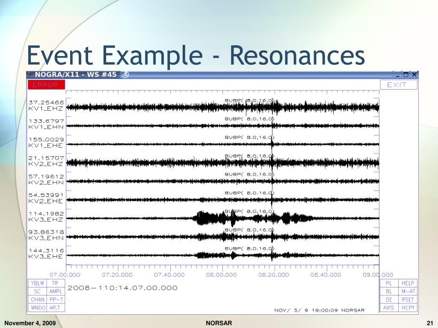
Task: Choose the DE button
Action: point(389,299)
